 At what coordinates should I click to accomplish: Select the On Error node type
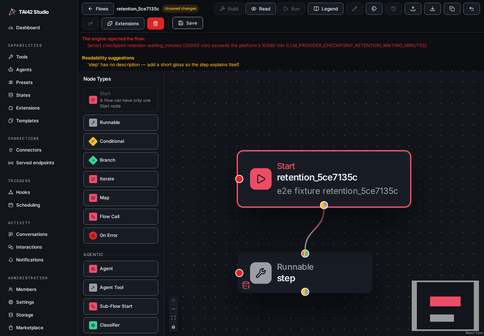click(x=121, y=236)
